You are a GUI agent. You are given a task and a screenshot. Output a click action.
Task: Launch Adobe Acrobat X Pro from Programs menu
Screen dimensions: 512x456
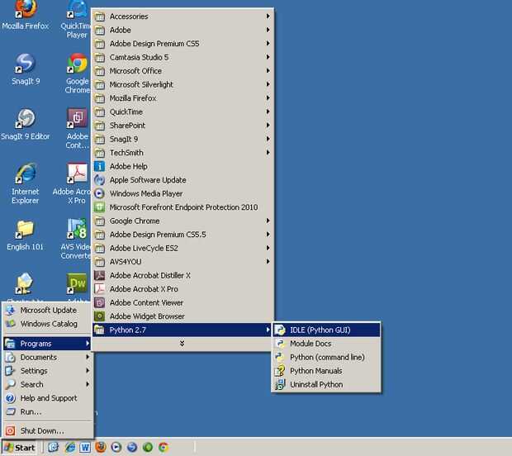pos(183,289)
